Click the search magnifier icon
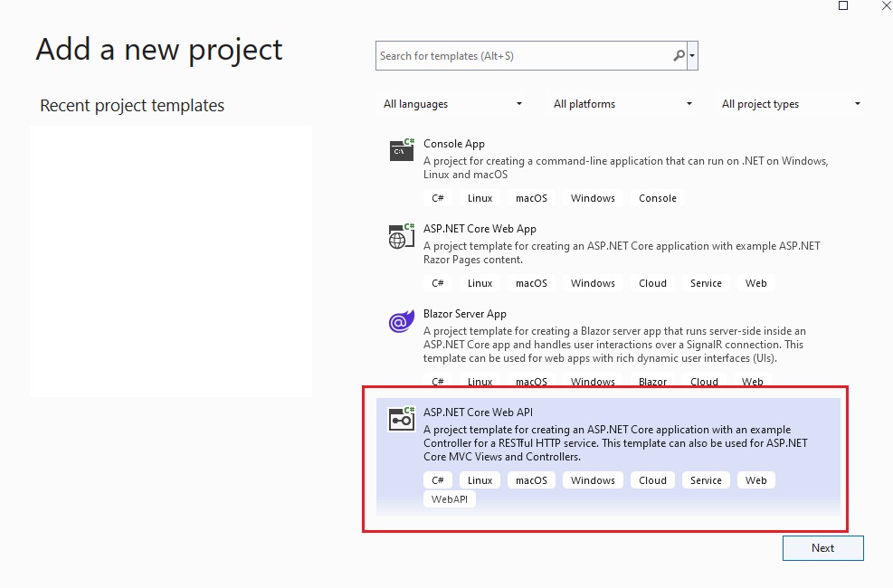 (x=679, y=56)
